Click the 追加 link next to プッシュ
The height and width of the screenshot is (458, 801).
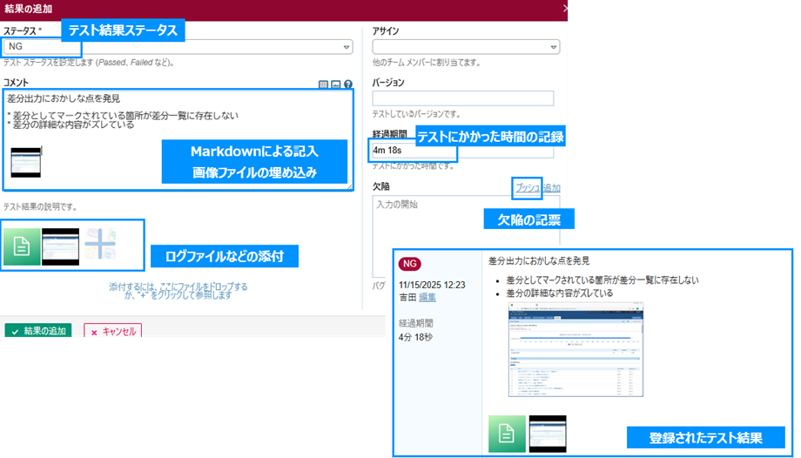pos(552,187)
